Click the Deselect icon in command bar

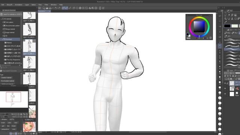point(87,8)
